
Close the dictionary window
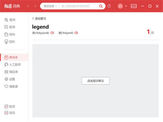click(157, 6)
